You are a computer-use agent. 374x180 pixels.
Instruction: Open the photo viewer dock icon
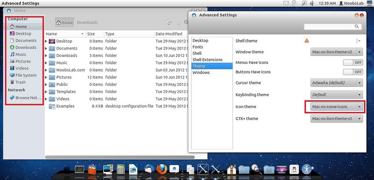click(108, 169)
